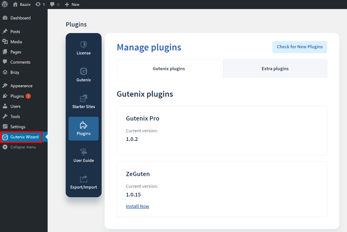The height and width of the screenshot is (232, 347).
Task: Open the Tools menu
Action: pos(24,116)
